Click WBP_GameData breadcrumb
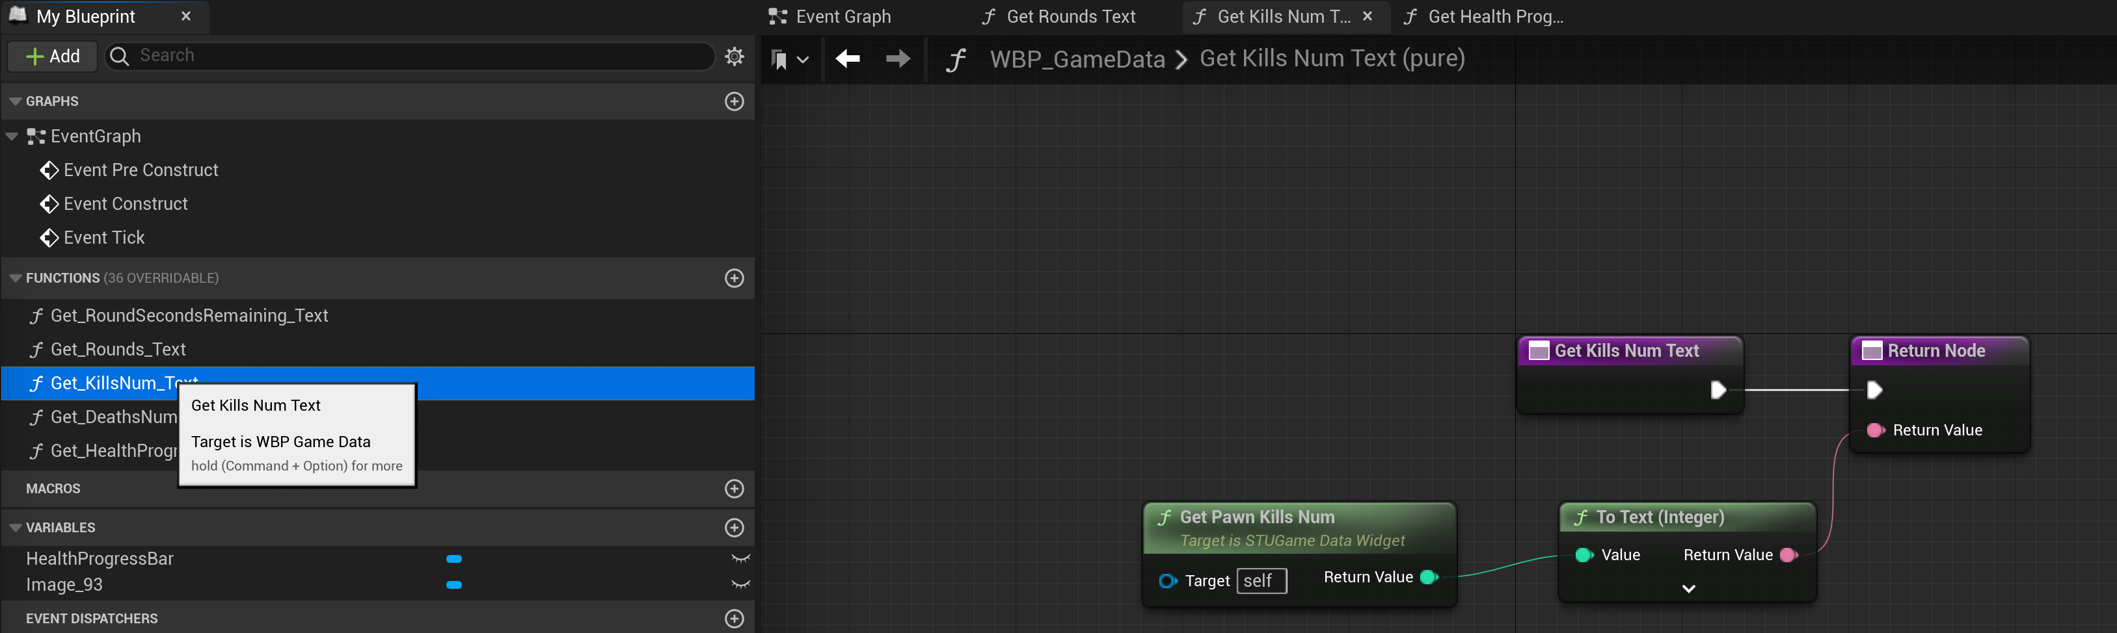The height and width of the screenshot is (633, 2117). coord(1077,59)
